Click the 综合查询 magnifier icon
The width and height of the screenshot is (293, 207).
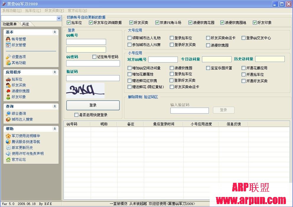8,114
